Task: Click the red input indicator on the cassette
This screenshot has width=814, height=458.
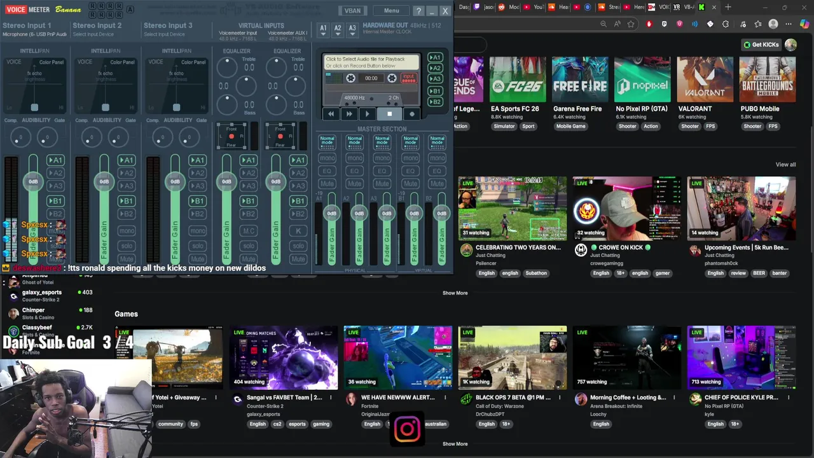Action: pos(408,78)
